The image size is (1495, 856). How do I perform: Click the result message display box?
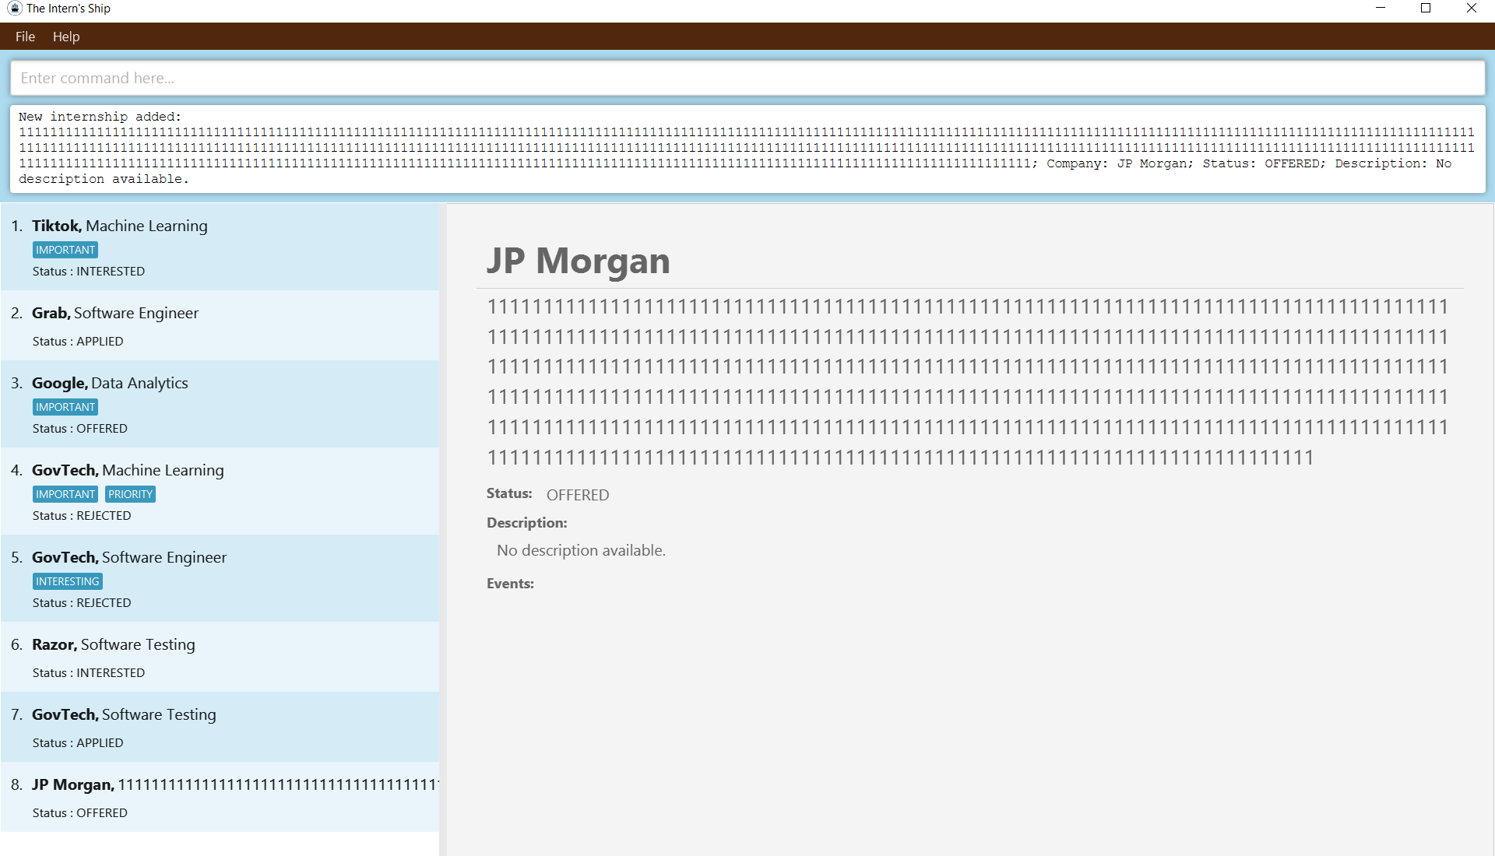(x=746, y=148)
